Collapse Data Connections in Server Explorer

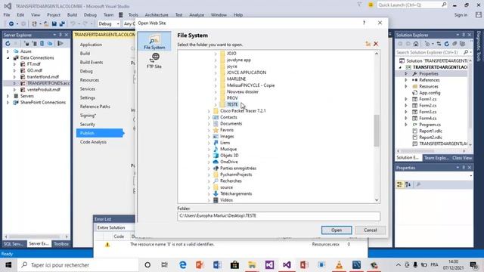(x=8, y=57)
